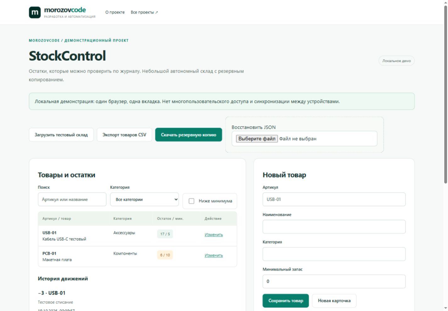The height and width of the screenshot is (311, 448).
Task: Click the 'Компоненты' category cell
Action: click(125, 254)
